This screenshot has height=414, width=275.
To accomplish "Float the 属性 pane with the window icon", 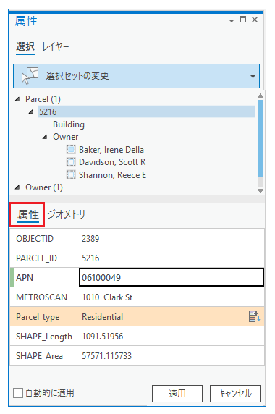I will coord(243,20).
